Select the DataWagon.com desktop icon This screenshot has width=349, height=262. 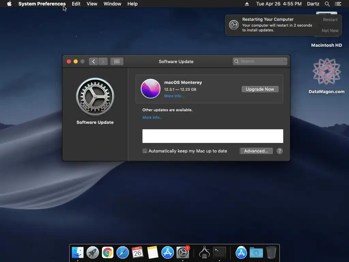(x=327, y=76)
